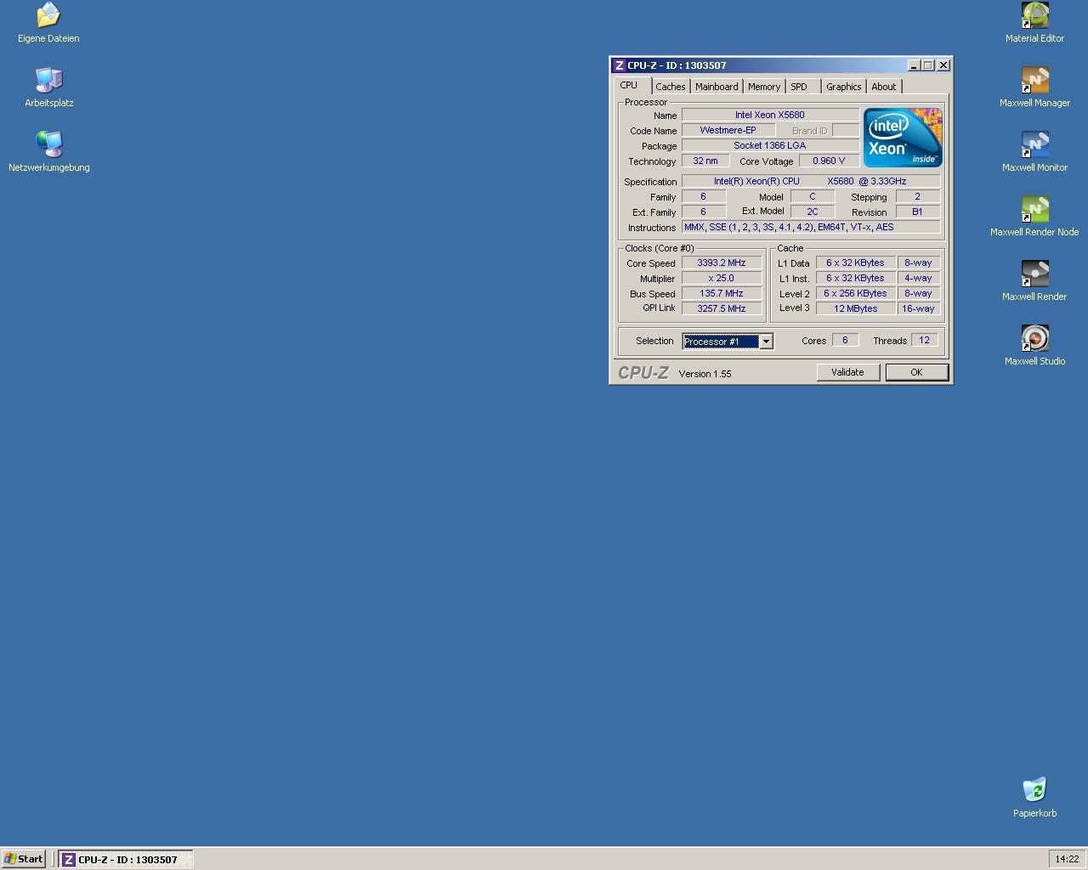This screenshot has width=1088, height=870.
Task: Close the CPU-Z window
Action: [943, 65]
